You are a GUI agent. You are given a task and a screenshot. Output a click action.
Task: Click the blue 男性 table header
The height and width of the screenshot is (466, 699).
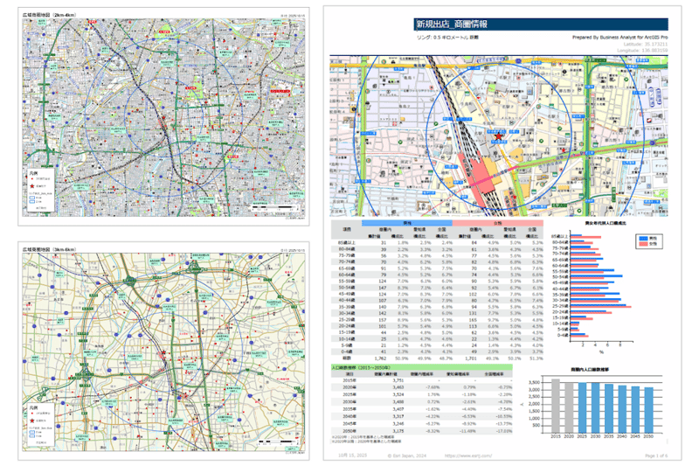pyautogui.click(x=405, y=224)
